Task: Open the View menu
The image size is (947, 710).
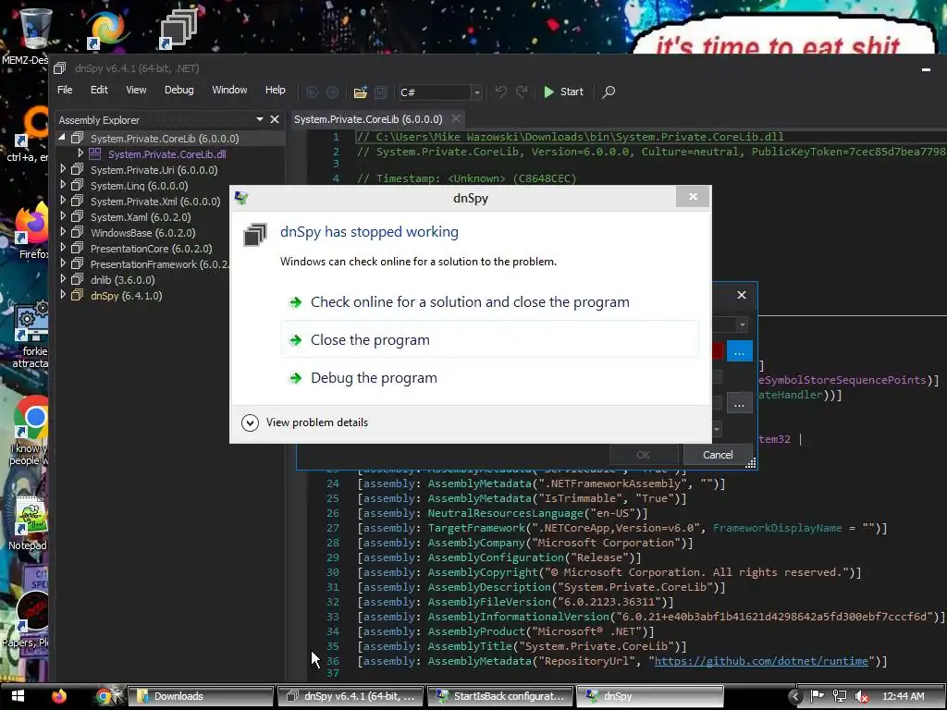Action: pyautogui.click(x=136, y=90)
